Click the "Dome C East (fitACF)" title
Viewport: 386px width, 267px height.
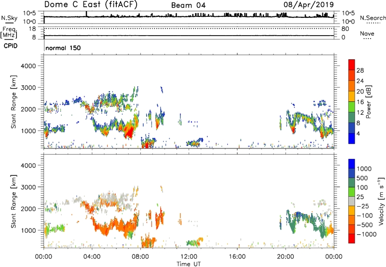pos(91,4)
